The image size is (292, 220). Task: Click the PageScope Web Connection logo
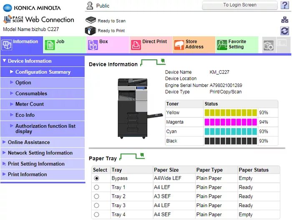[x=39, y=19]
